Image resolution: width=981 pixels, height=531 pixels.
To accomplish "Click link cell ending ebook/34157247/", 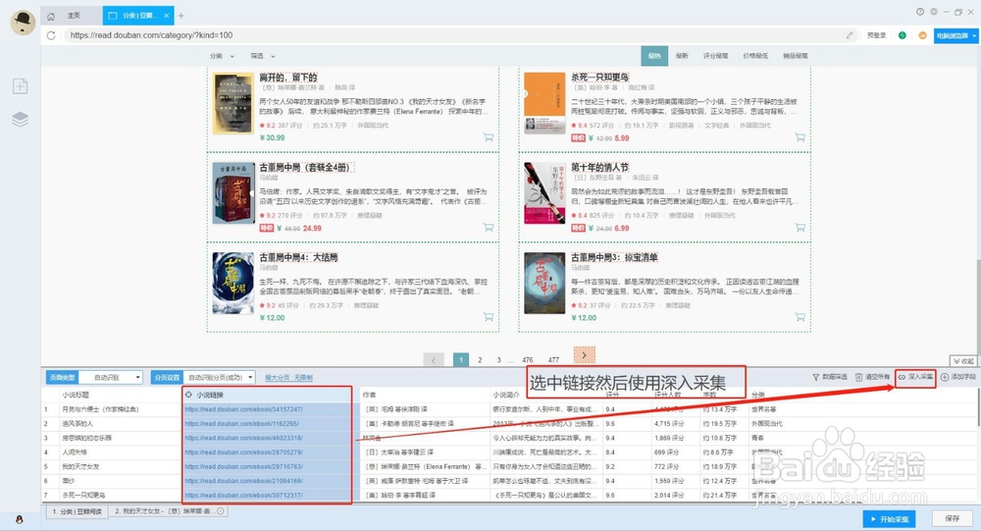I will (244, 409).
